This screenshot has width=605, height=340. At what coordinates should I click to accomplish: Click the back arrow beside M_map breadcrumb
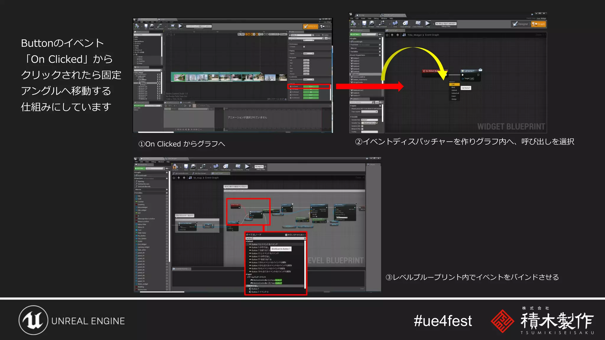click(x=179, y=178)
